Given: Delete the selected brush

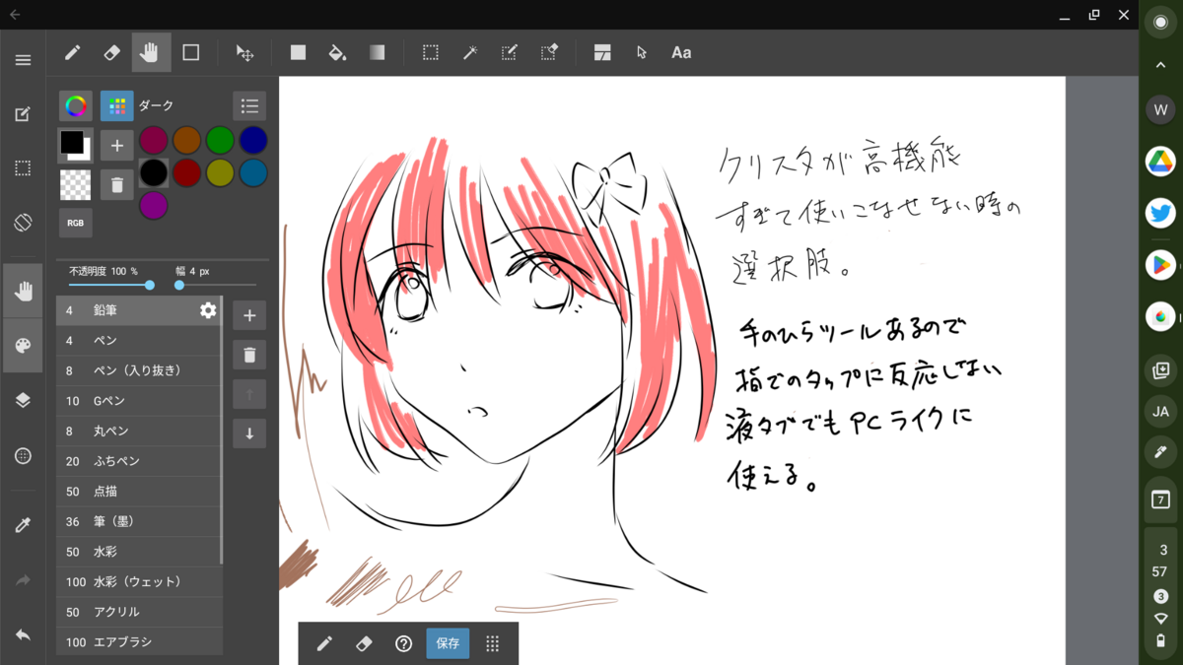Looking at the screenshot, I should pyautogui.click(x=249, y=355).
